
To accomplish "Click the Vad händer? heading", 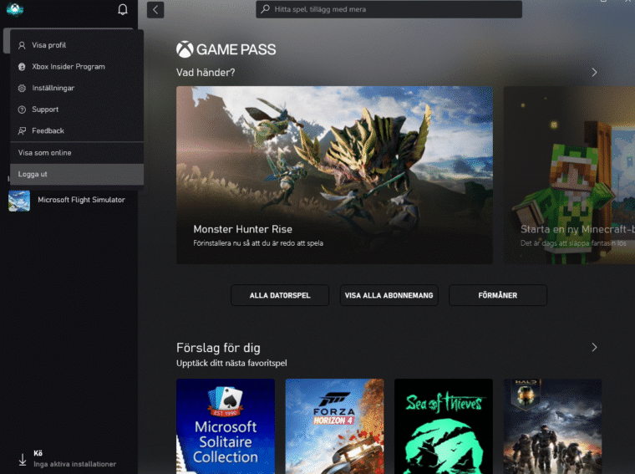I will pyautogui.click(x=206, y=73).
